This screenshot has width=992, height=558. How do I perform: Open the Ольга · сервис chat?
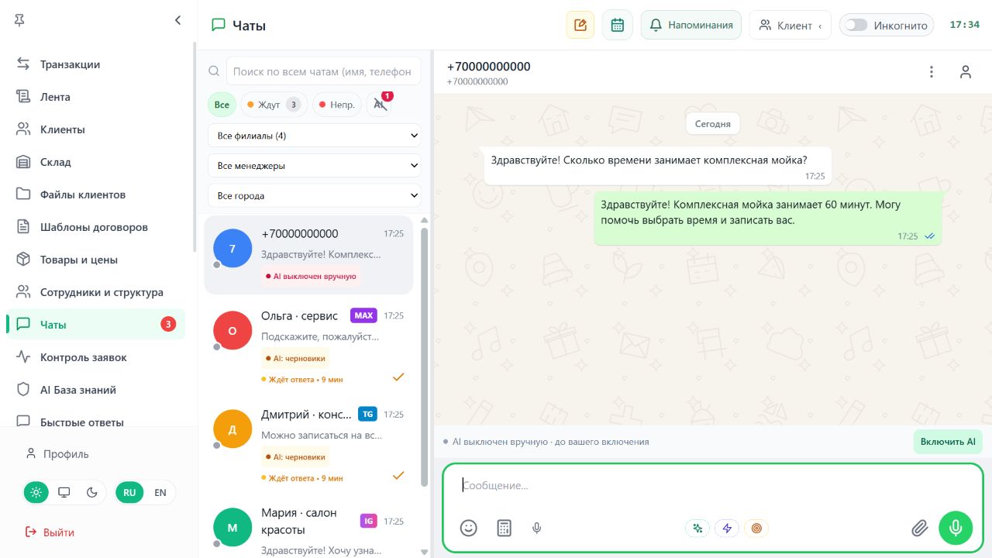308,349
